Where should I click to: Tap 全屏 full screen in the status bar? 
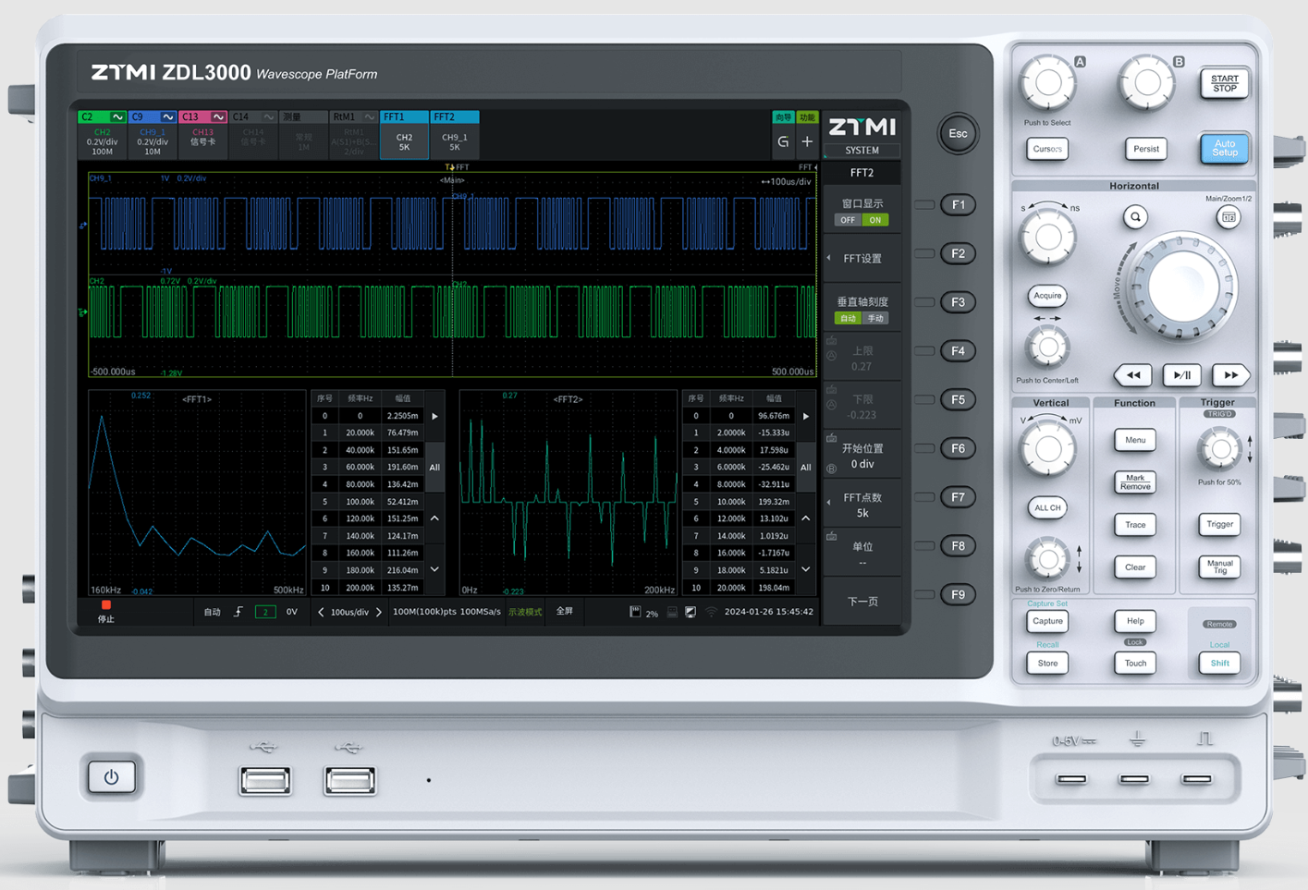565,612
